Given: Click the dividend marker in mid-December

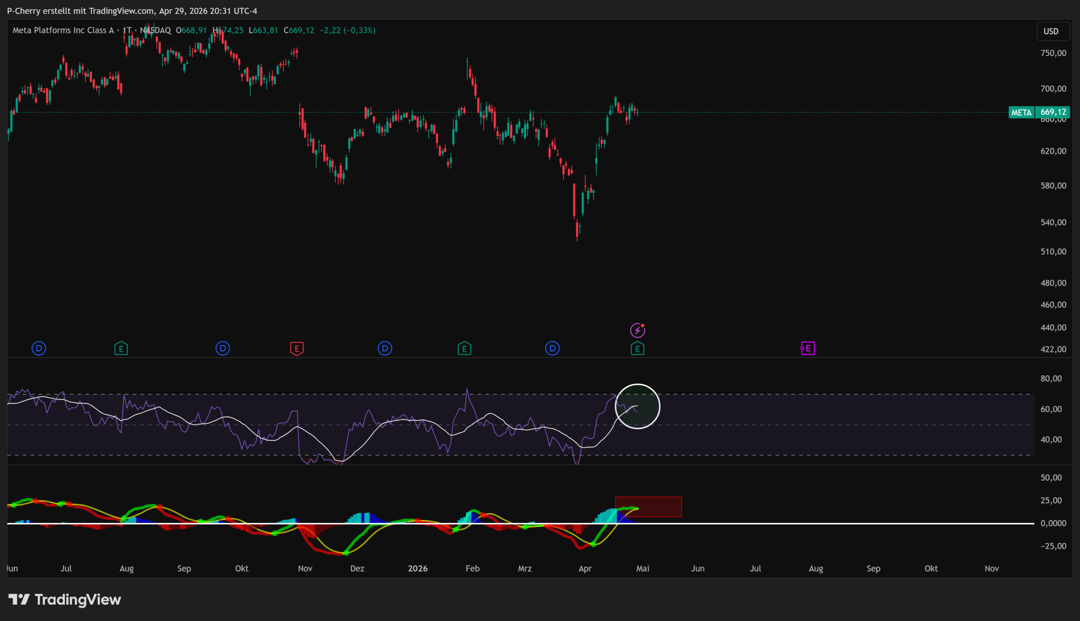Looking at the screenshot, I should point(385,348).
